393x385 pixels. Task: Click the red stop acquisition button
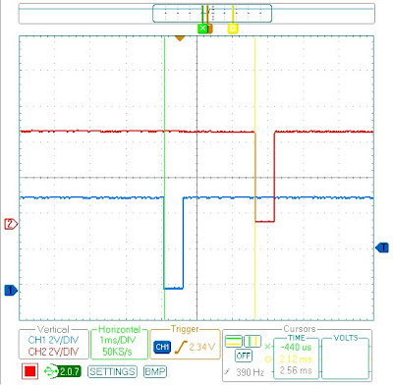point(30,371)
